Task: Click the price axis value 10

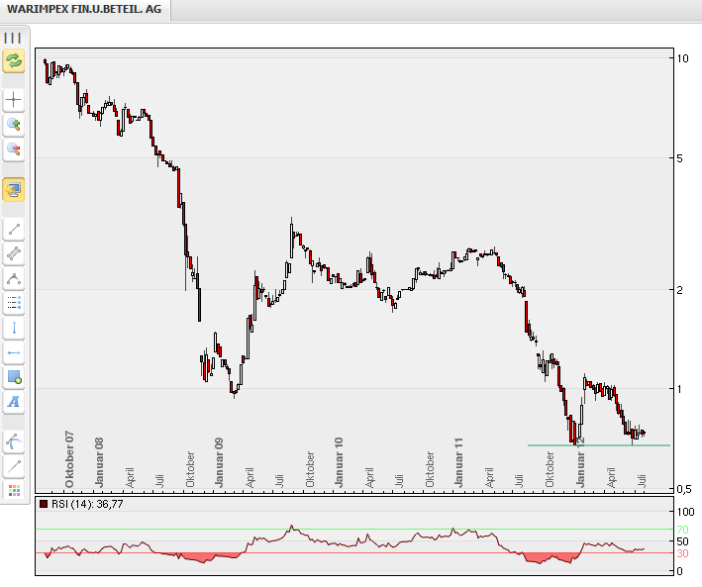Action: pyautogui.click(x=683, y=58)
